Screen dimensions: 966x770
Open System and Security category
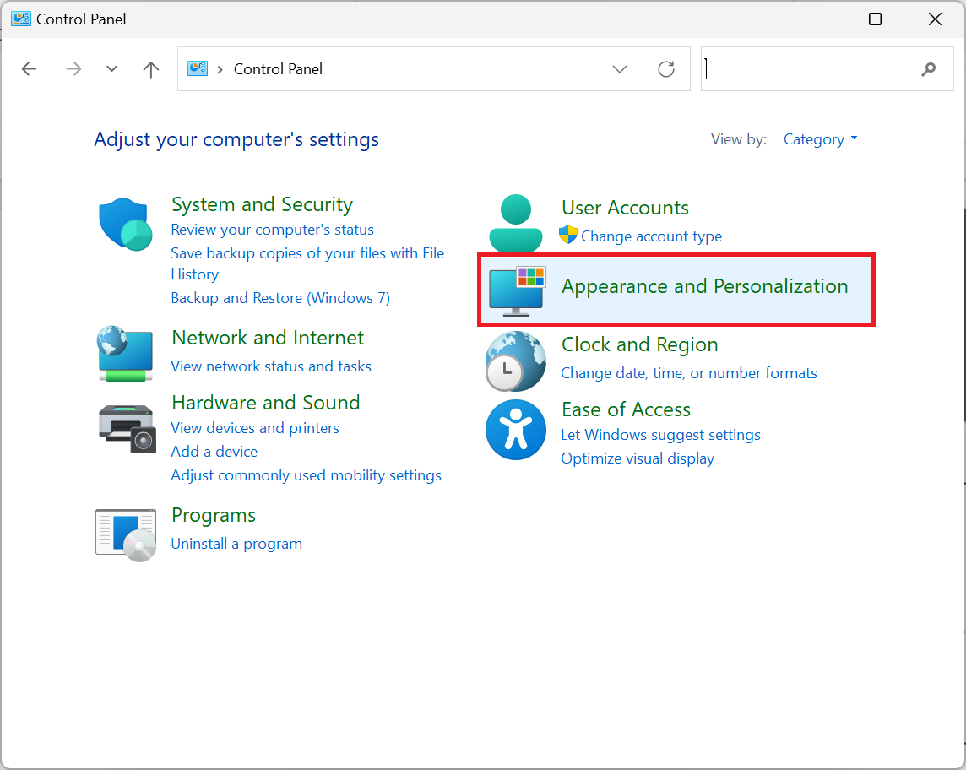pos(262,204)
